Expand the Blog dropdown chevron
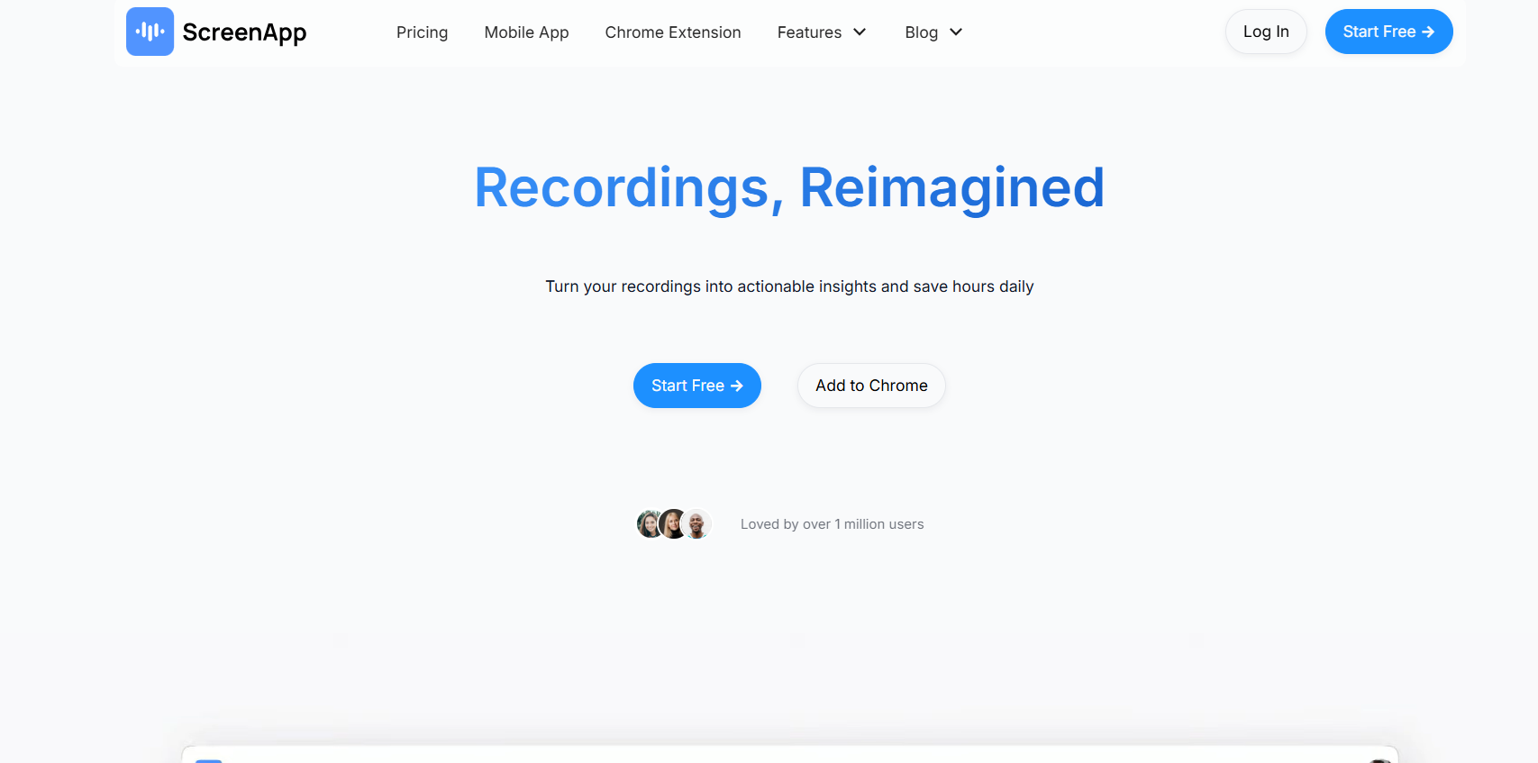 956,32
